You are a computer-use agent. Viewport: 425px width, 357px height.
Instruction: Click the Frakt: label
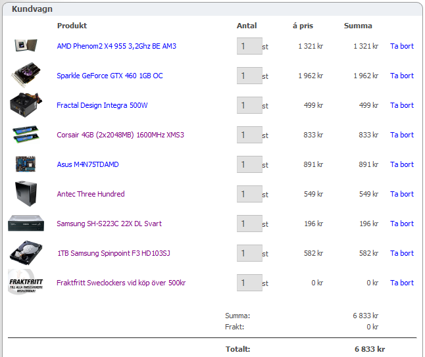tap(234, 327)
